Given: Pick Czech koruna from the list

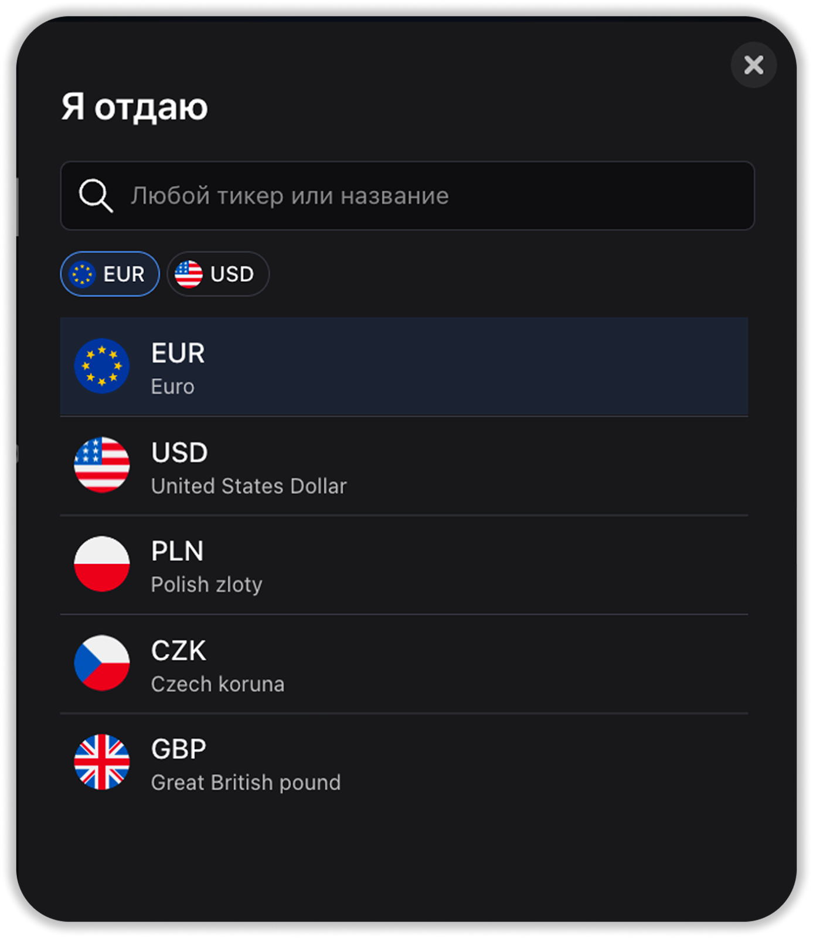Looking at the screenshot, I should (404, 664).
